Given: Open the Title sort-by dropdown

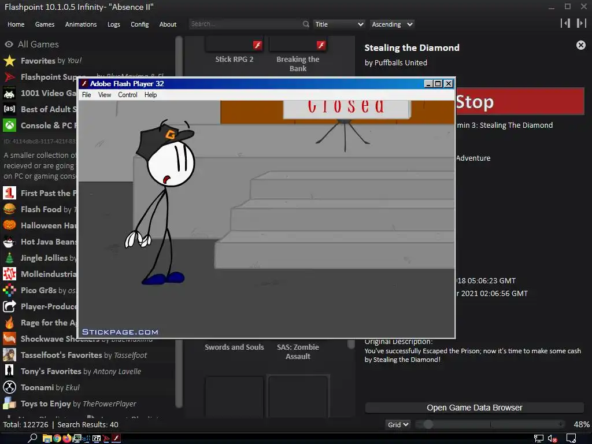Looking at the screenshot, I should (339, 24).
